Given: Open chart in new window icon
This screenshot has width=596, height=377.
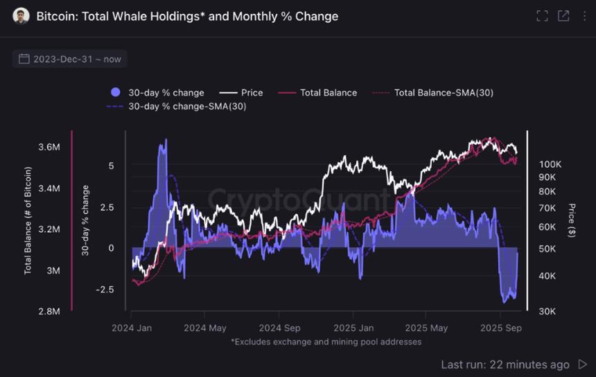Looking at the screenshot, I should [x=563, y=16].
